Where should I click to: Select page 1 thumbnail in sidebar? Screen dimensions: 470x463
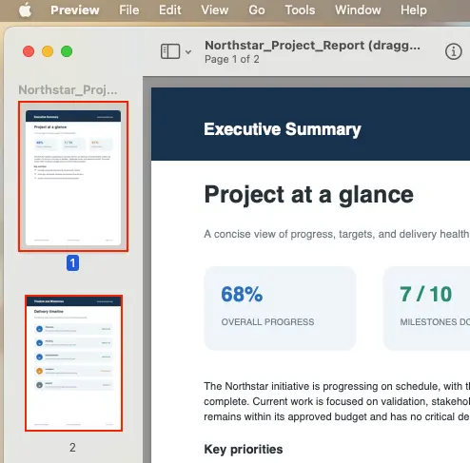pos(73,177)
